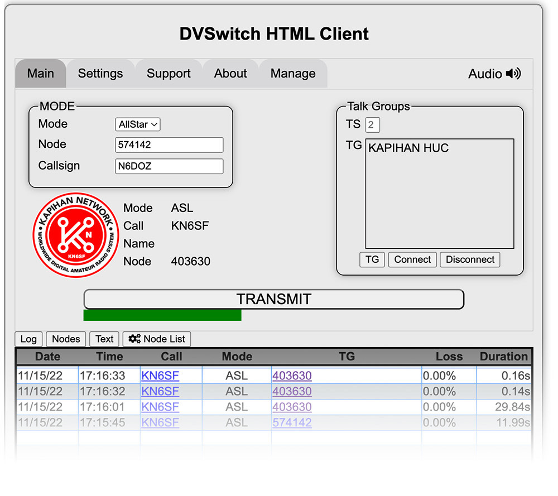The height and width of the screenshot is (496, 558).
Task: Open KN6SF link in 17:16:01 row
Action: click(x=160, y=407)
